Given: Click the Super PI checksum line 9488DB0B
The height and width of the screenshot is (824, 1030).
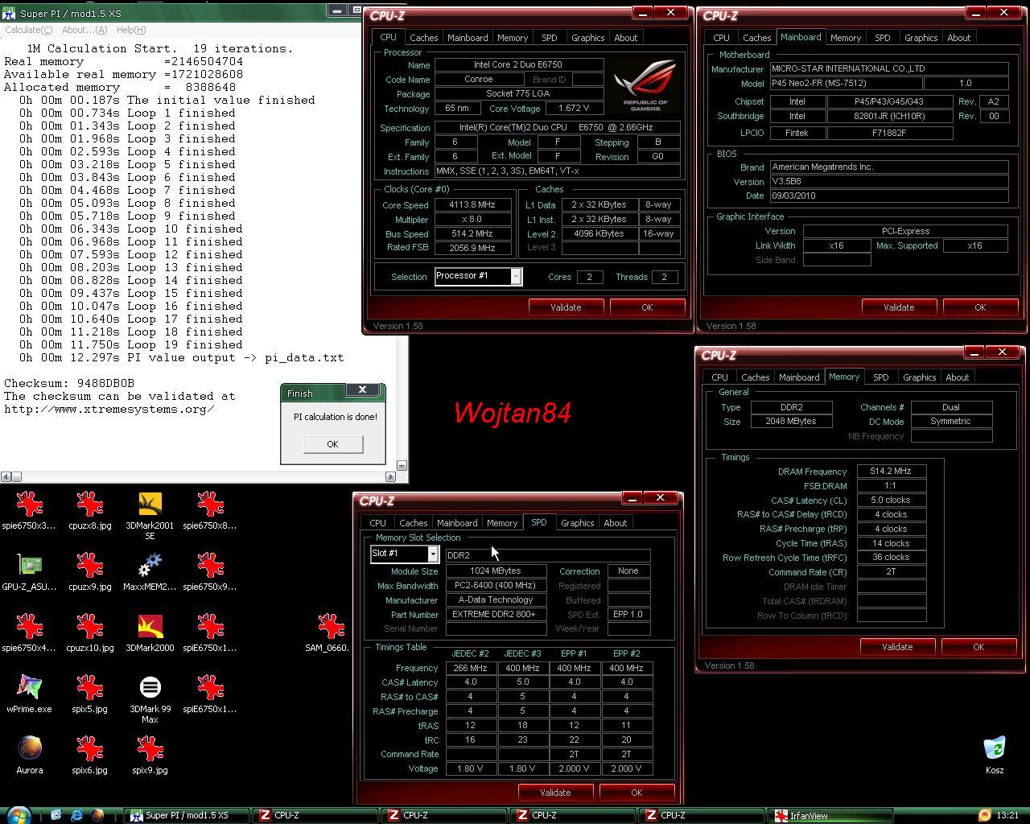Looking at the screenshot, I should [x=69, y=383].
